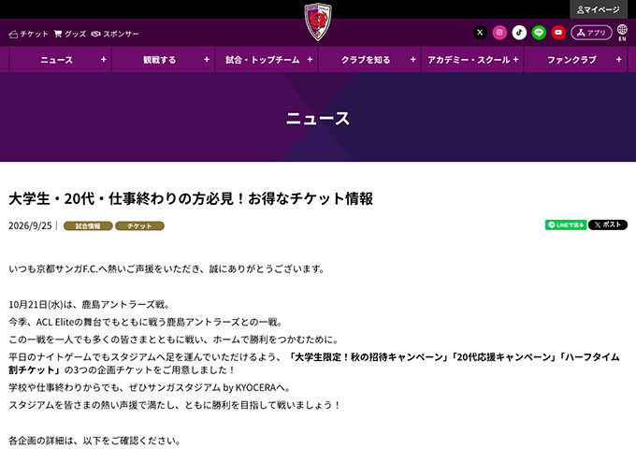Open the 試合・トップチーム navigation menu
The width and height of the screenshot is (636, 449).
[x=266, y=60]
